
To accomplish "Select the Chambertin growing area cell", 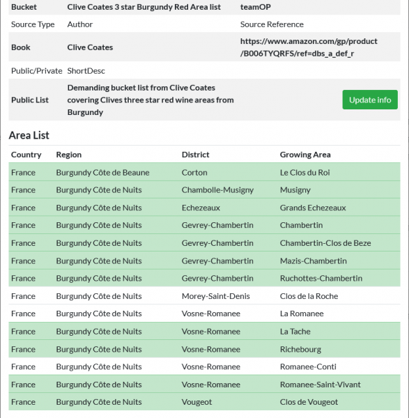I will (301, 225).
